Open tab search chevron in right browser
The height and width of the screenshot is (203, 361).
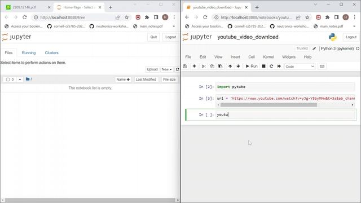[315, 5]
